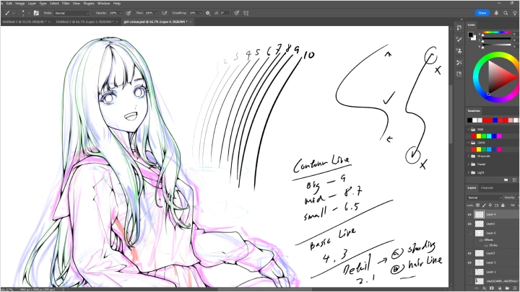Image resolution: width=520 pixels, height=292 pixels.
Task: Expand the Light swatch group
Action: [x=469, y=172]
